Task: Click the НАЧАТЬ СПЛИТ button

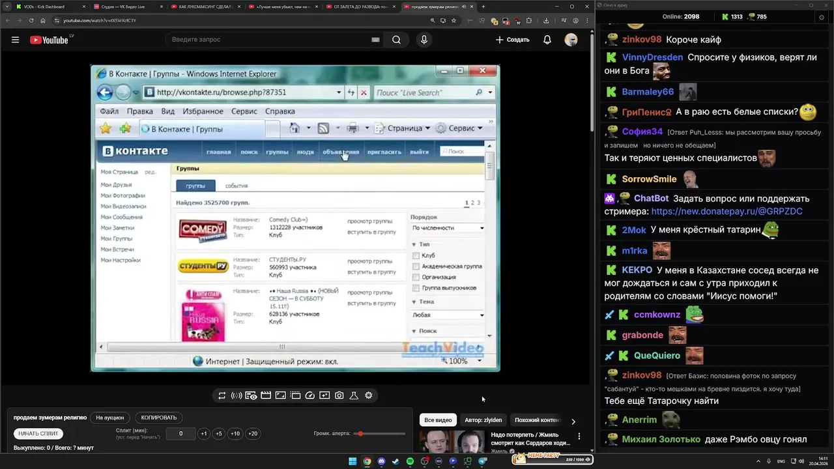Action: click(38, 434)
